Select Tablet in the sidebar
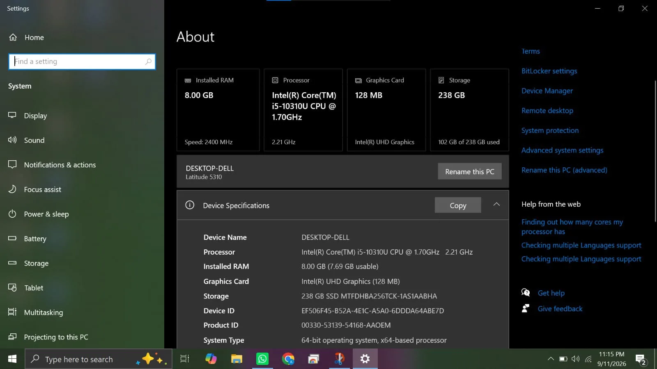This screenshot has height=369, width=657. [x=33, y=288]
